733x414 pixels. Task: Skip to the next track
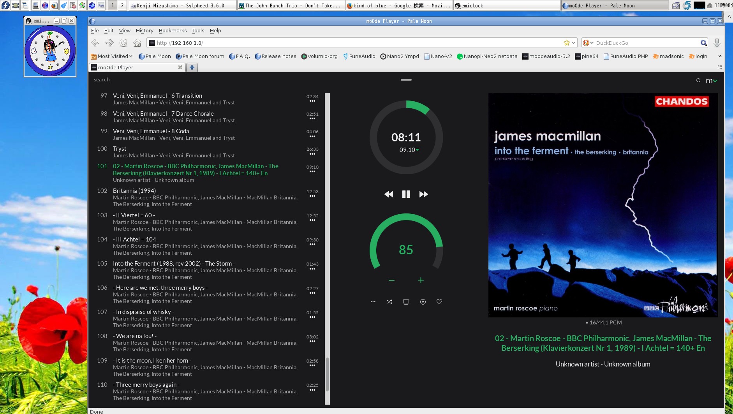point(423,194)
